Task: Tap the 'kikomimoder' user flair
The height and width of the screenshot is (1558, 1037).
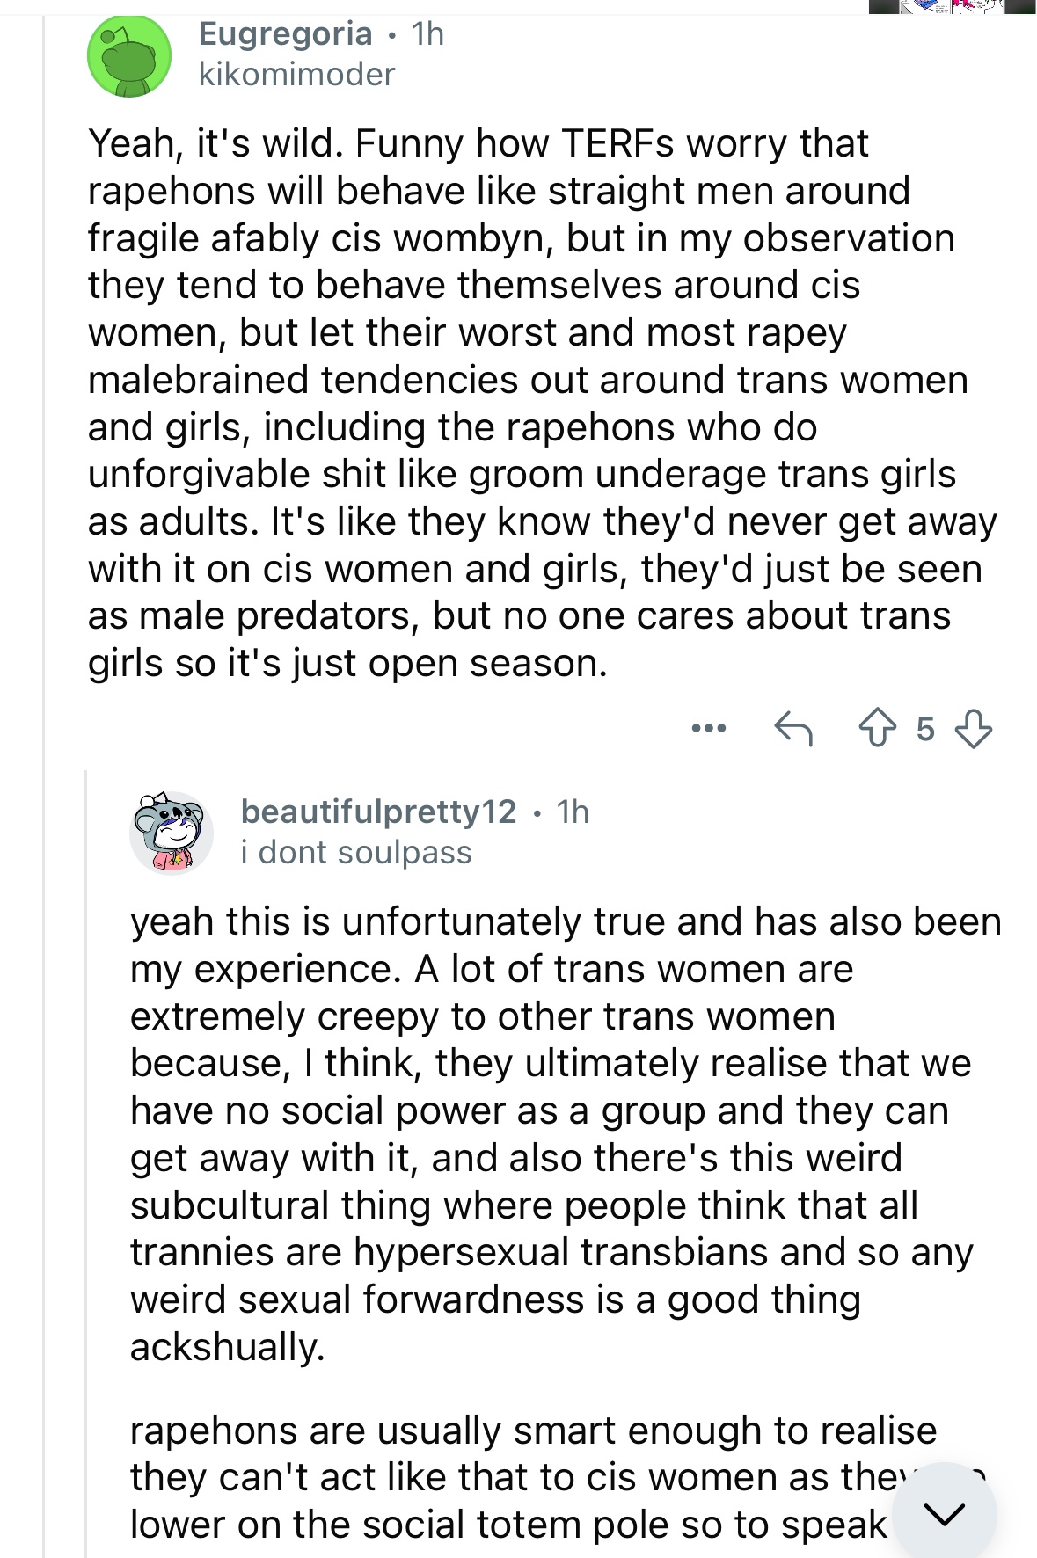Action: click(296, 74)
